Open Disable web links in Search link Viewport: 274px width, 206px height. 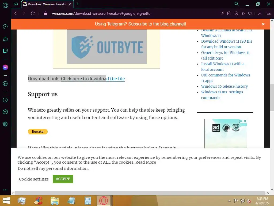(x=226, y=33)
